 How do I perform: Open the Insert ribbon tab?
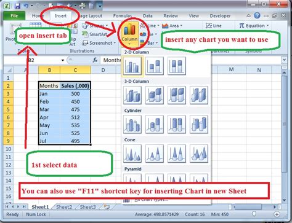coord(60,16)
